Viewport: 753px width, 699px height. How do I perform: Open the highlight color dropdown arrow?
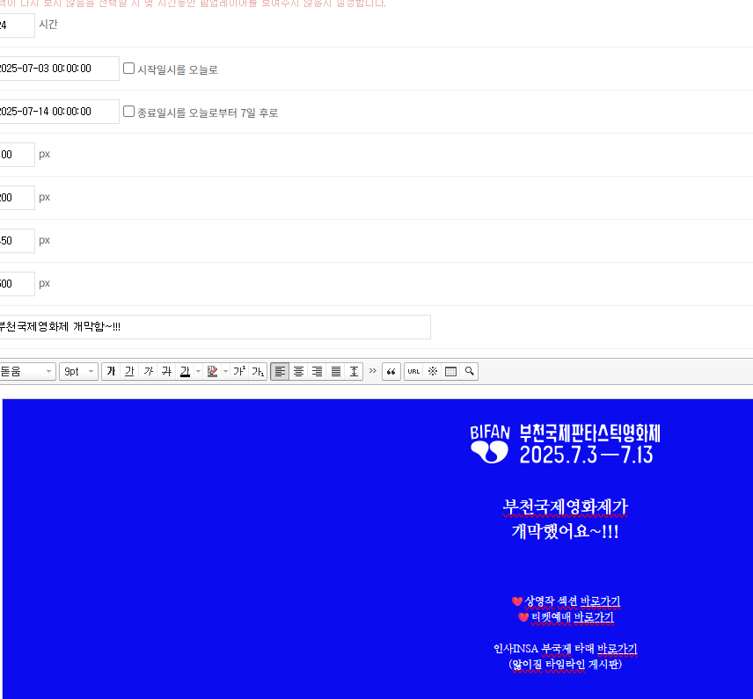(x=226, y=372)
